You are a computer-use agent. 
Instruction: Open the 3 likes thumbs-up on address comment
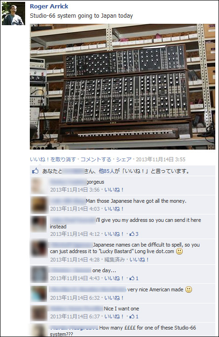(134, 234)
